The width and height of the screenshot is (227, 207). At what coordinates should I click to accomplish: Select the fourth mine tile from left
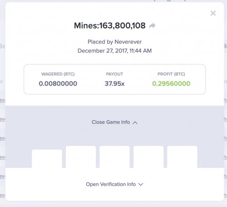pos(148,157)
